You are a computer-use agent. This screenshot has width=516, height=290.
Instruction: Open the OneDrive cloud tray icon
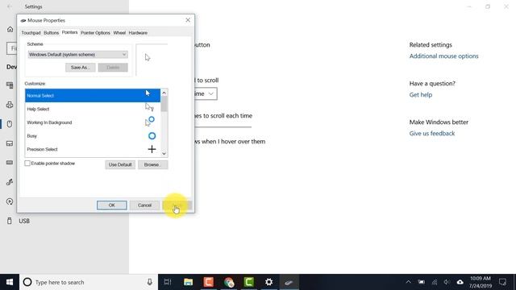click(x=460, y=282)
